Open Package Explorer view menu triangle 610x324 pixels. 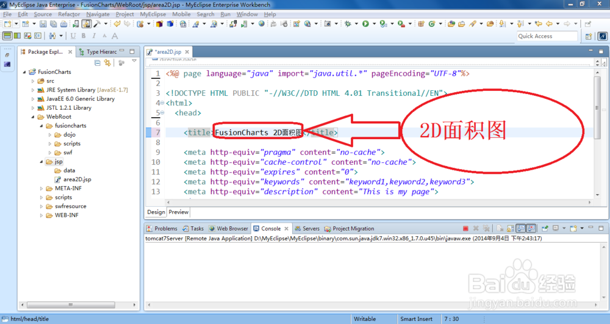[x=134, y=60]
